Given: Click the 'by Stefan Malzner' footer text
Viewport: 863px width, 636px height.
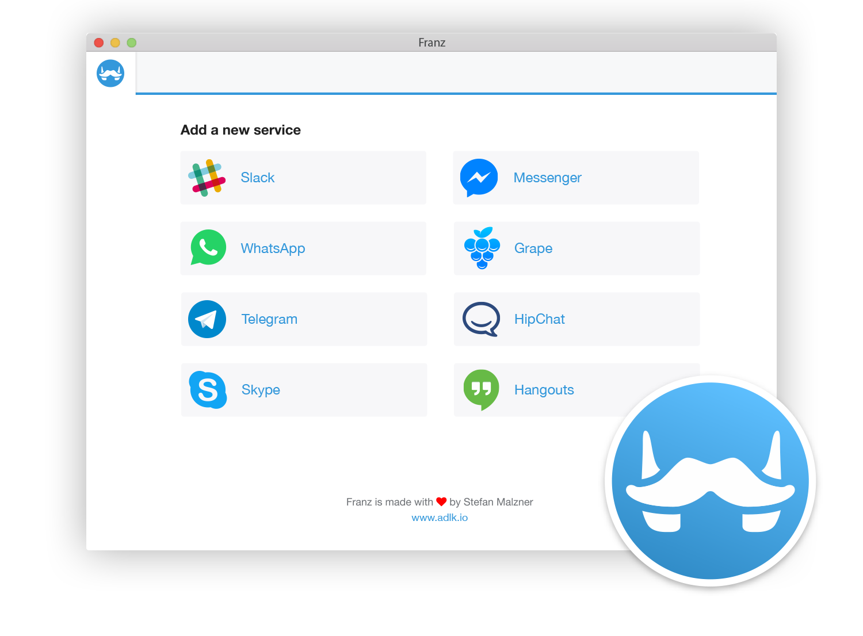Looking at the screenshot, I should tap(491, 502).
